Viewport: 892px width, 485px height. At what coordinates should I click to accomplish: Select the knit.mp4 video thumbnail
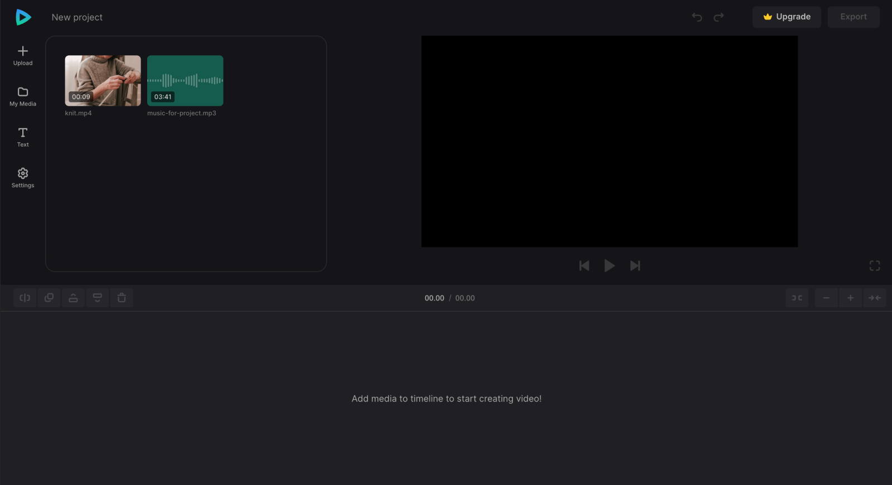coord(103,80)
